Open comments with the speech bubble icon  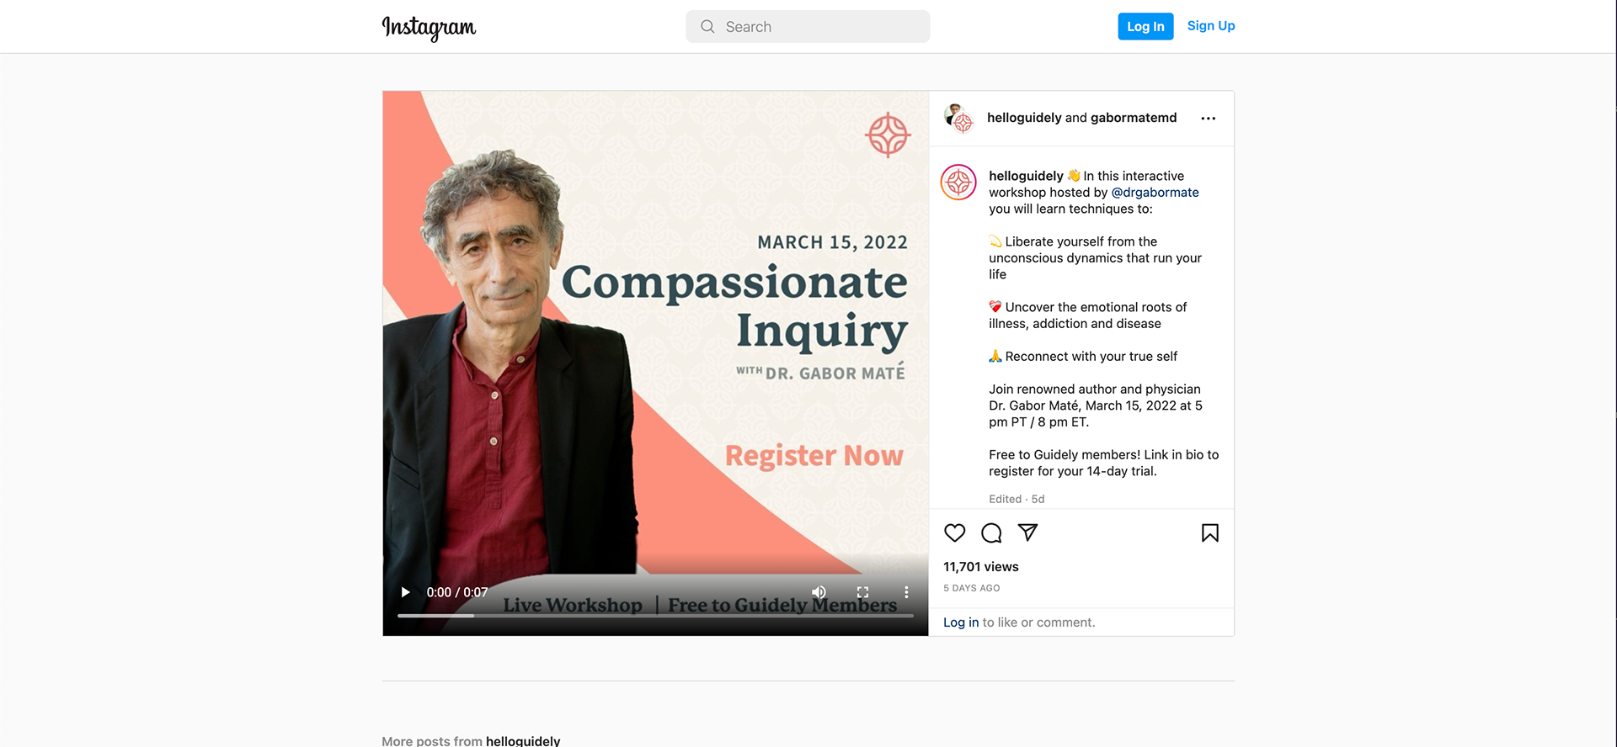point(991,532)
